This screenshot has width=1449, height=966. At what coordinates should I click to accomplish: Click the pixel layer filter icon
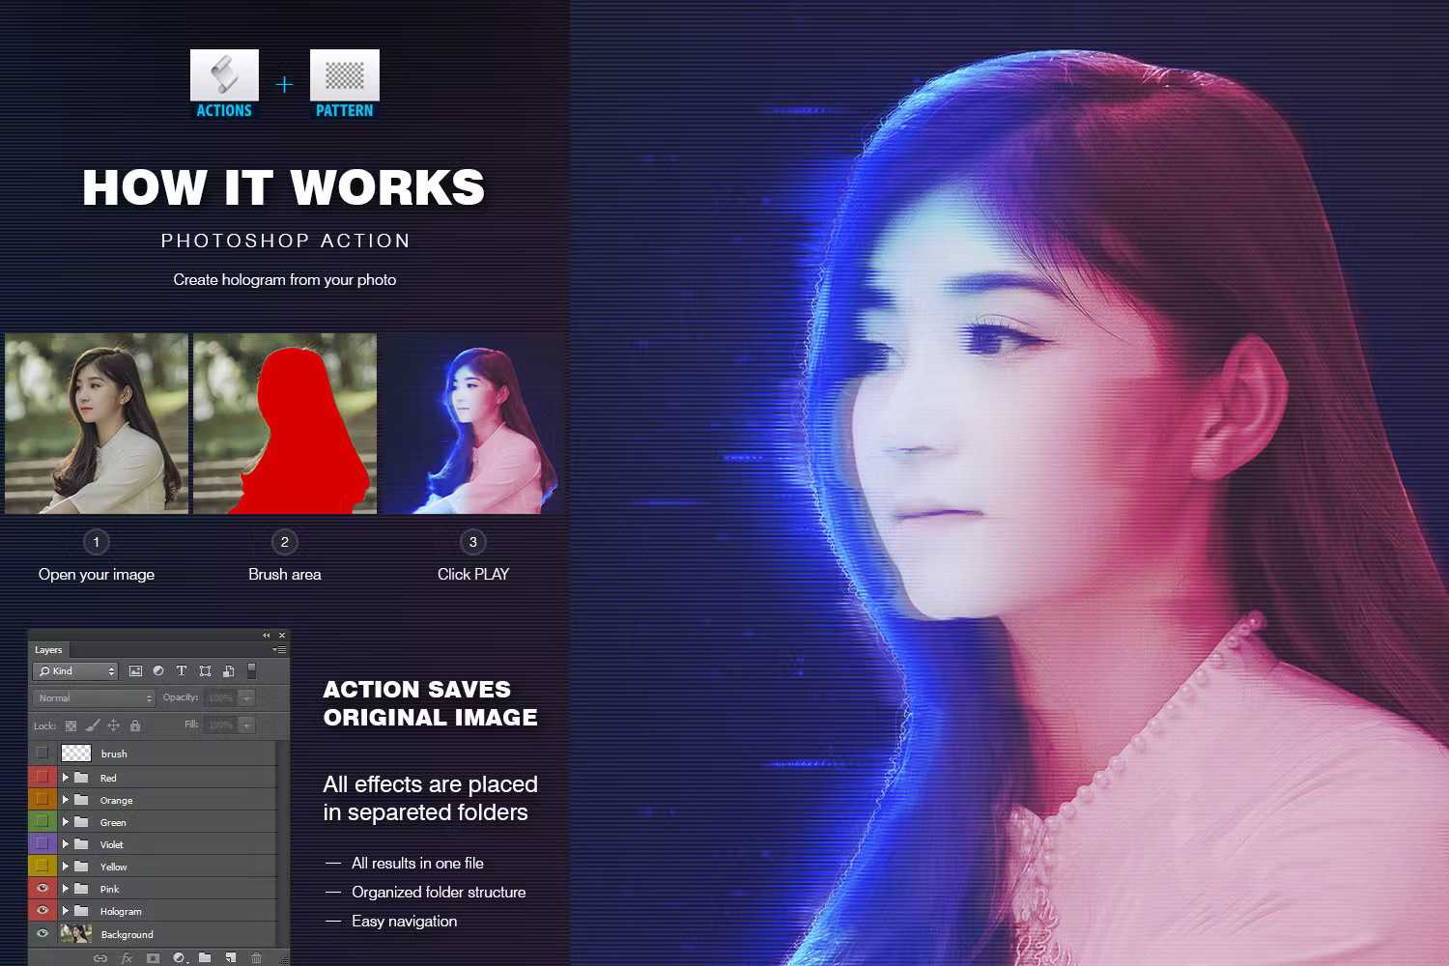tap(135, 671)
